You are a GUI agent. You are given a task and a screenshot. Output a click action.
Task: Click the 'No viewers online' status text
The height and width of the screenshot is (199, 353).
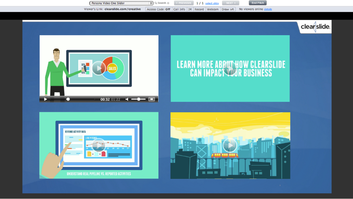point(251,9)
